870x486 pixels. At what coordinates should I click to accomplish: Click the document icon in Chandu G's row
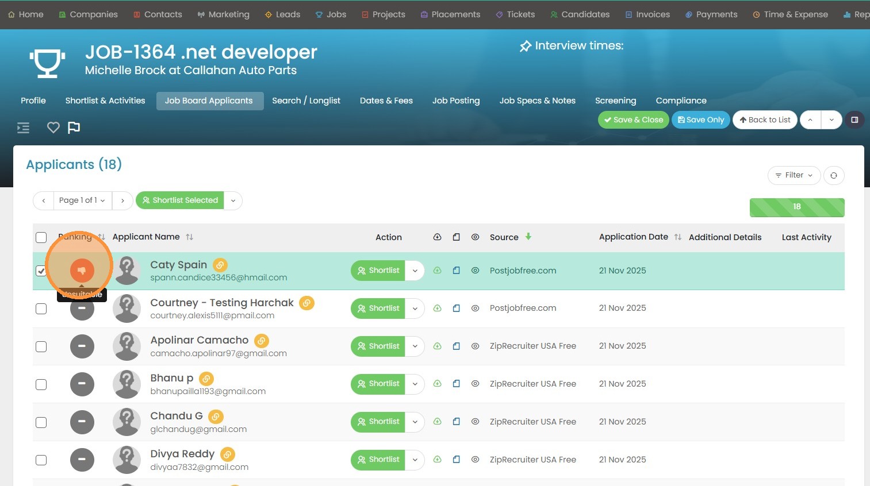pos(456,422)
